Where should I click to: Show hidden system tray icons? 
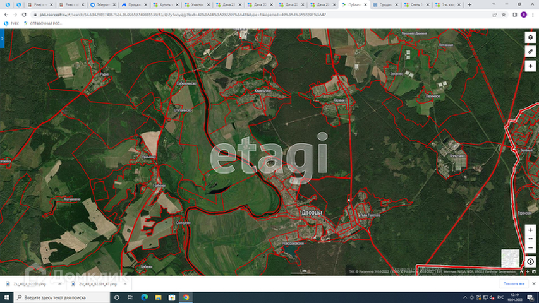click(x=465, y=297)
